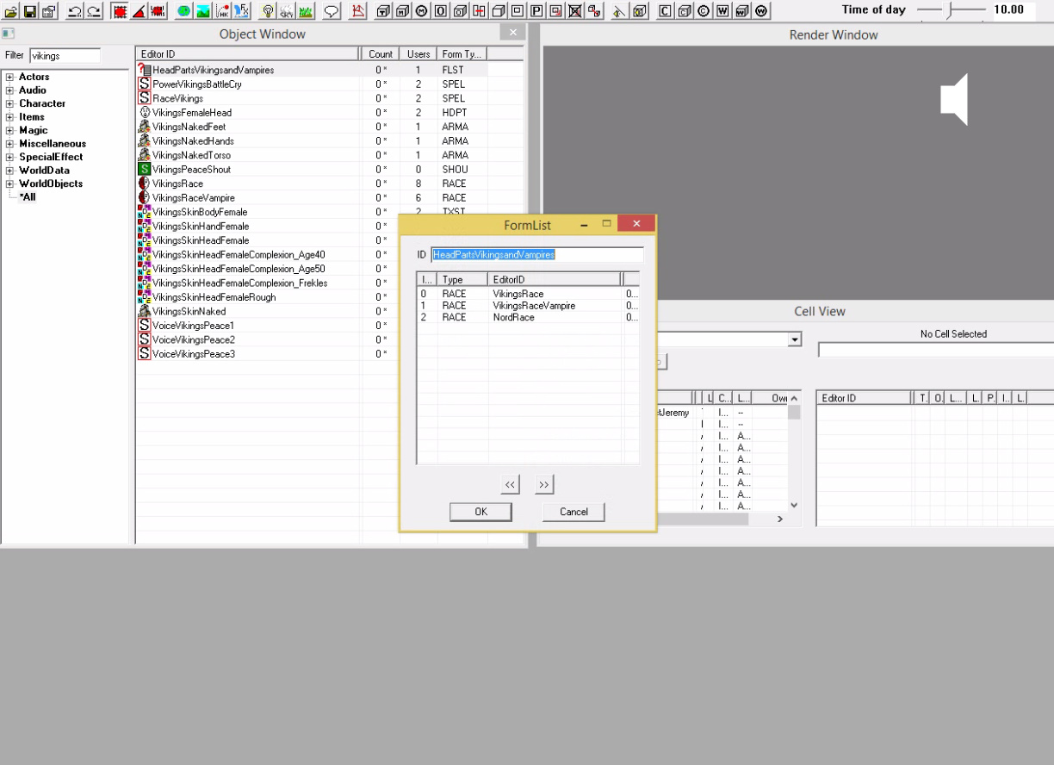The image size is (1054, 765).
Task: Expand the SpecialEffect tree node
Action: pyautogui.click(x=10, y=157)
